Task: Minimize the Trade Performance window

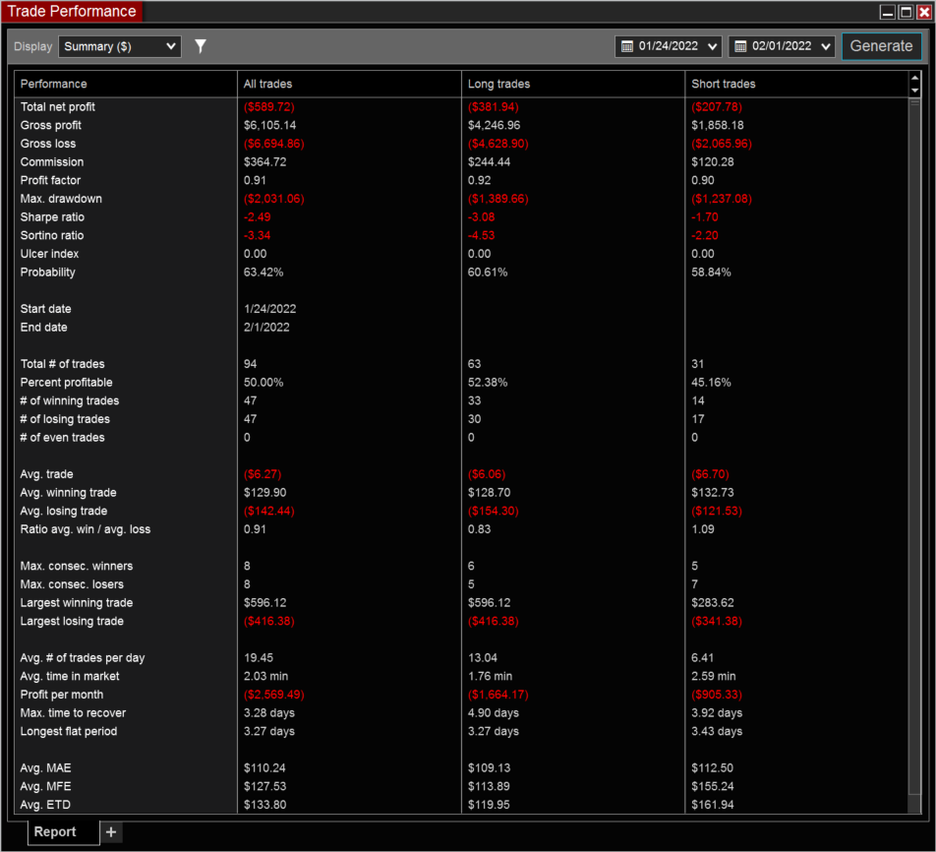Action: point(888,12)
